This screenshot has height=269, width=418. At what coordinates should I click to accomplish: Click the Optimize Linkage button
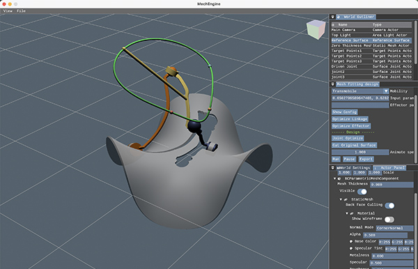350,119
